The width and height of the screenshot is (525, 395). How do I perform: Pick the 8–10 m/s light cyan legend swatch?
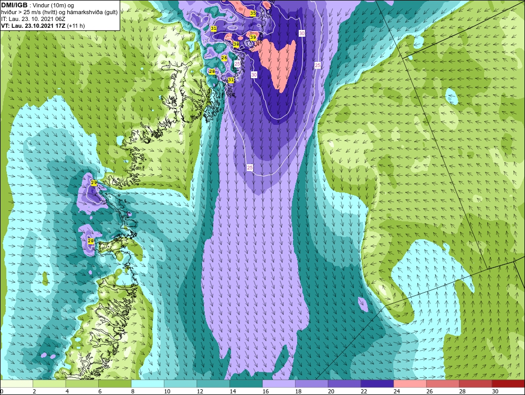pos(148,383)
